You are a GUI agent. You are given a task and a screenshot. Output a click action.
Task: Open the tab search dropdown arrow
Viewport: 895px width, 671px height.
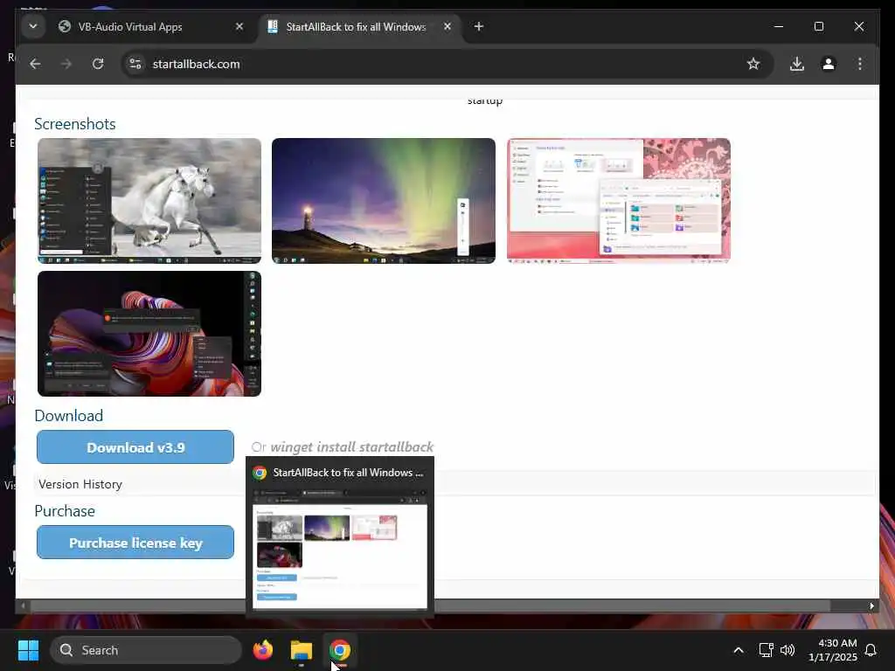coord(33,27)
